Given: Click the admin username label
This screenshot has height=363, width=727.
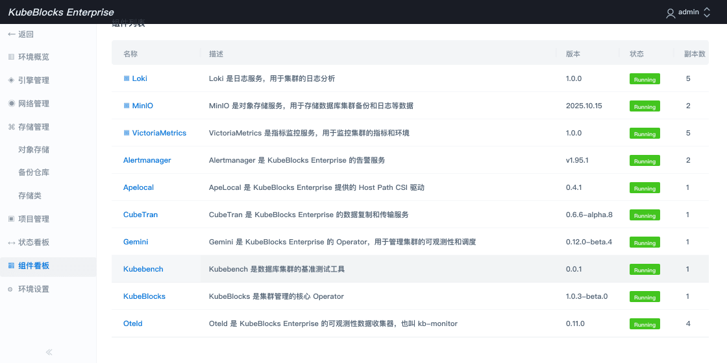Looking at the screenshot, I should 689,12.
